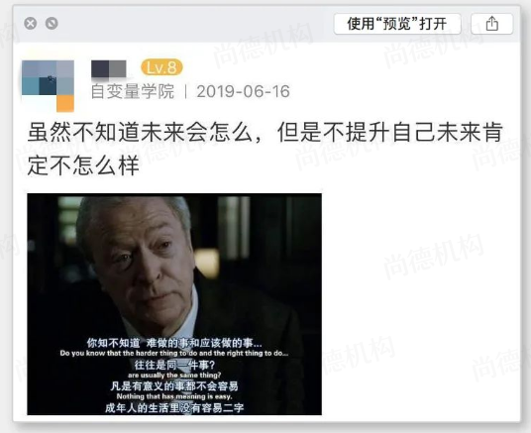Click the post date 2019-06-16
Image resolution: width=531 pixels, height=433 pixels.
point(243,91)
